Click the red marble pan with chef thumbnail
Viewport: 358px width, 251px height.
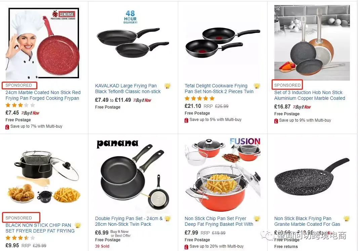(43, 43)
